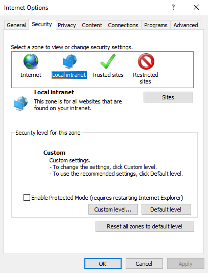
Task: Switch to the Programs tab
Action: pos(156,25)
